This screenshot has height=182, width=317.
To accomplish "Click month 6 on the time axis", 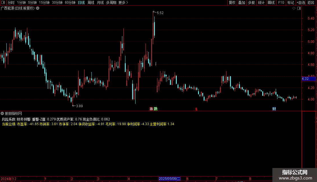I will click(187, 179).
